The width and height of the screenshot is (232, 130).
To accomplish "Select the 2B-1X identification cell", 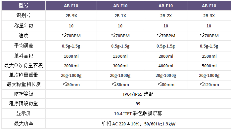I will click(x=120, y=16).
